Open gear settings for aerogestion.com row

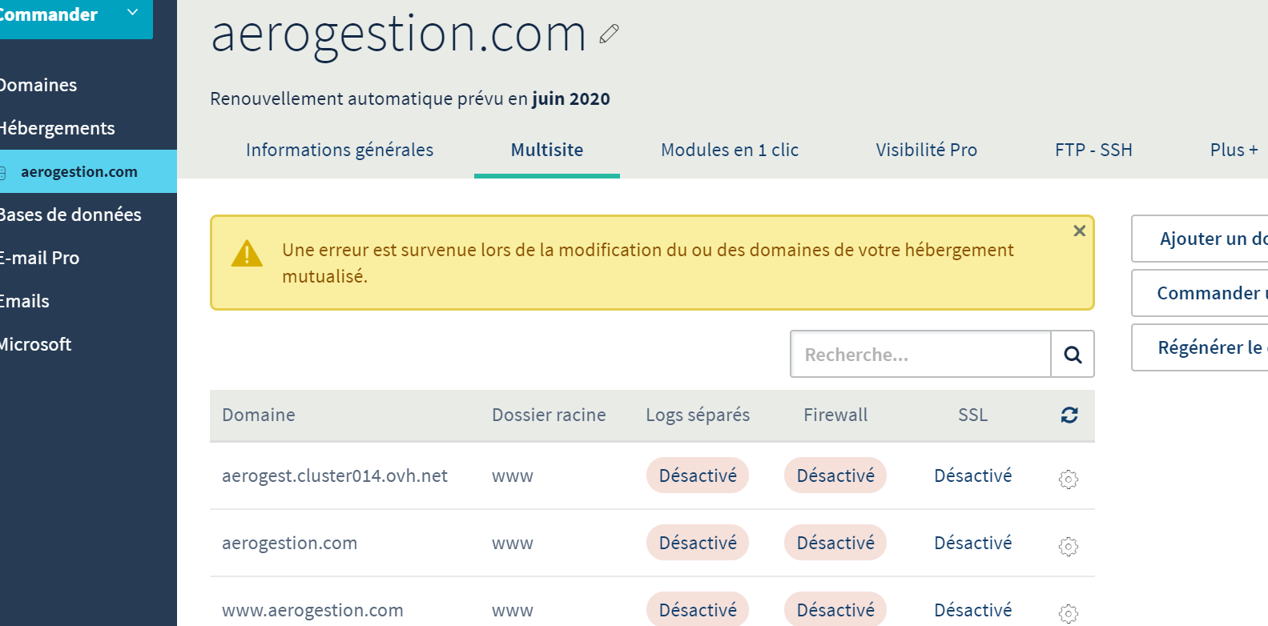[1068, 546]
